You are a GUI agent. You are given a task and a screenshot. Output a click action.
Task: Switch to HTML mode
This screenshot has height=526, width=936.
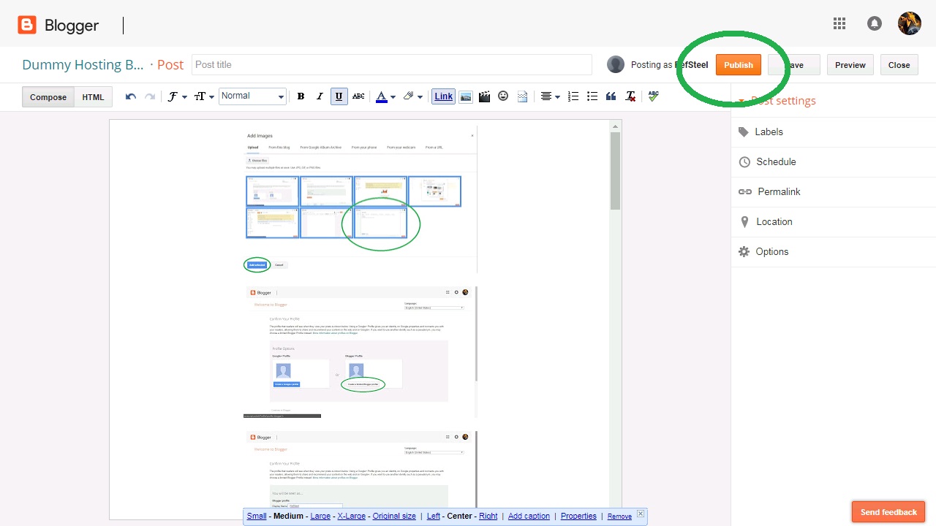coord(93,97)
